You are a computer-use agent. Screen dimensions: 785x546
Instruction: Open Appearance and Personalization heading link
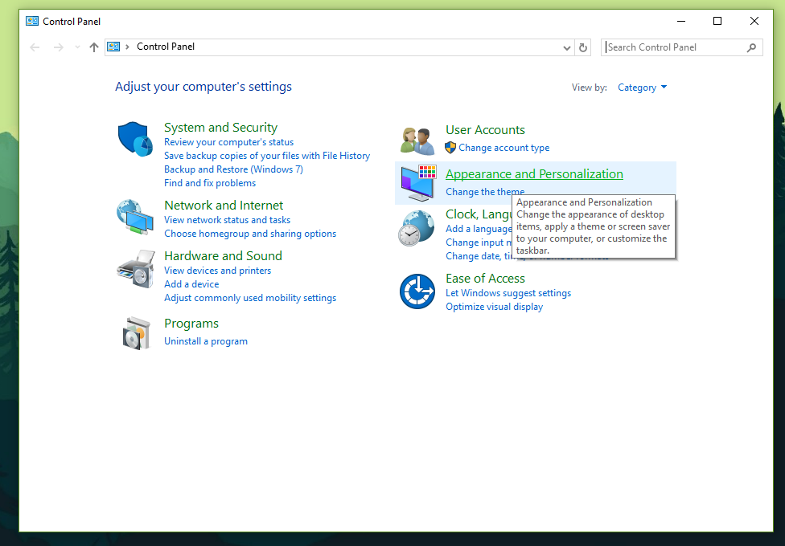click(x=534, y=174)
